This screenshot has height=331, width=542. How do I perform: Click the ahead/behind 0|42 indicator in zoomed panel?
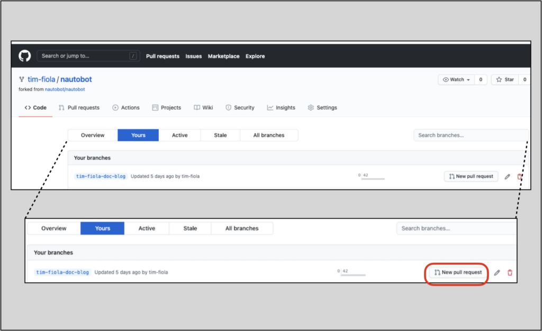click(351, 272)
